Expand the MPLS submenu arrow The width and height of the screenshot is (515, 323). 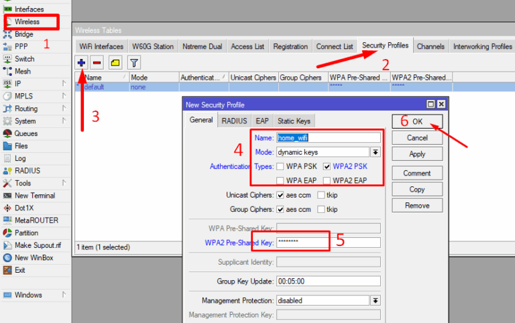tap(64, 96)
